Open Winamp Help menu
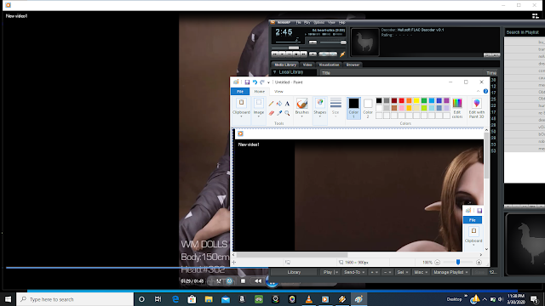Screen dimensions: 545x306 (342, 23)
